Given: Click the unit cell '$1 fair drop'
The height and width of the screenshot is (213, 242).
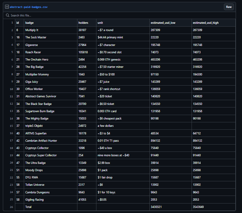Looking at the screenshot, I should 123,177.
